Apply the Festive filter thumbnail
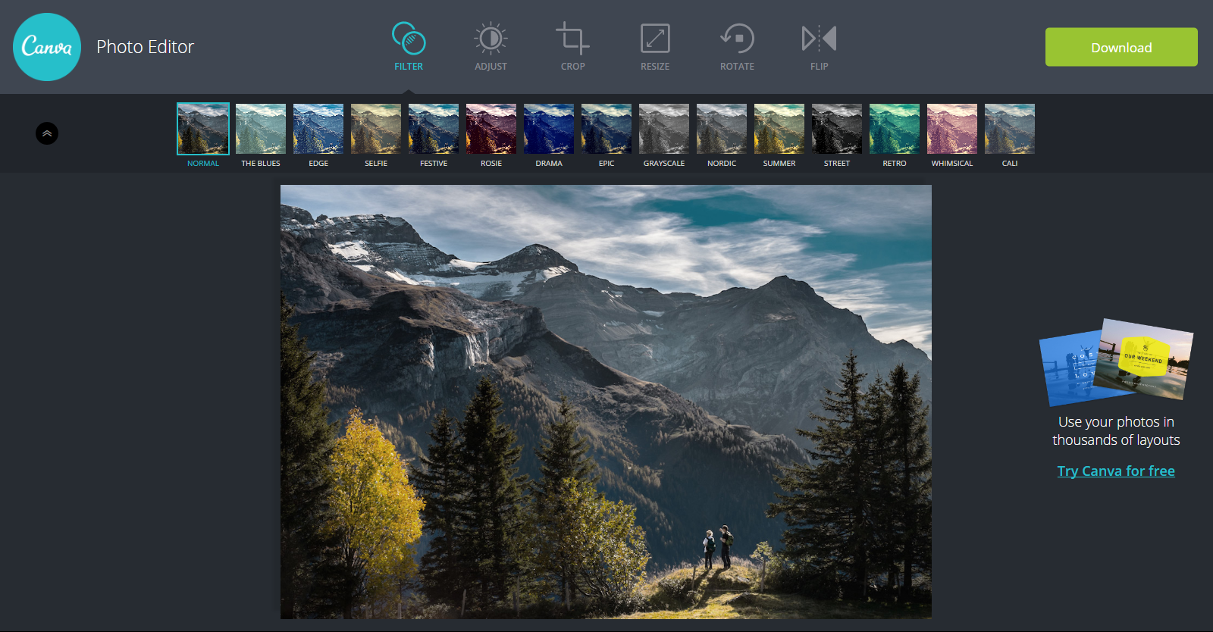Viewport: 1213px width, 632px height. [434, 129]
